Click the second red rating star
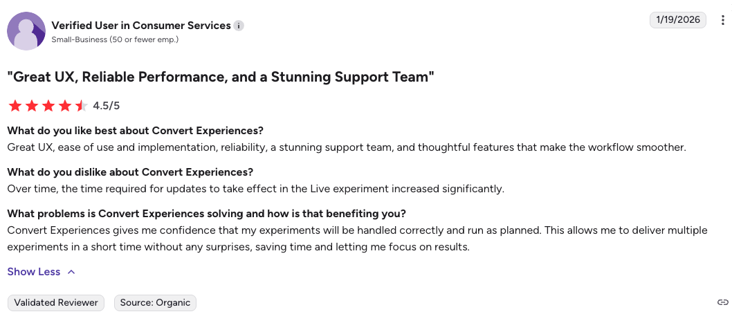Image resolution: width=732 pixels, height=314 pixels. (31, 106)
